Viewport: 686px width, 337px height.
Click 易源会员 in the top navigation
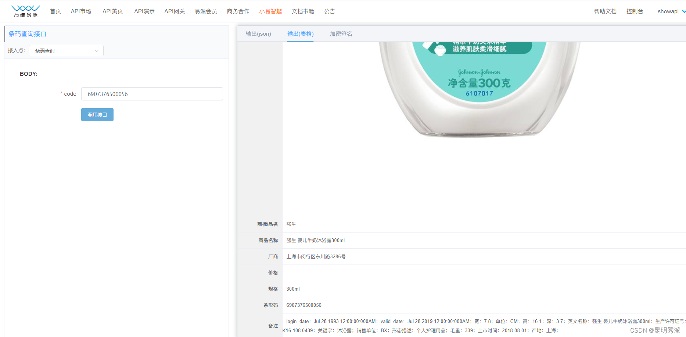pyautogui.click(x=206, y=11)
